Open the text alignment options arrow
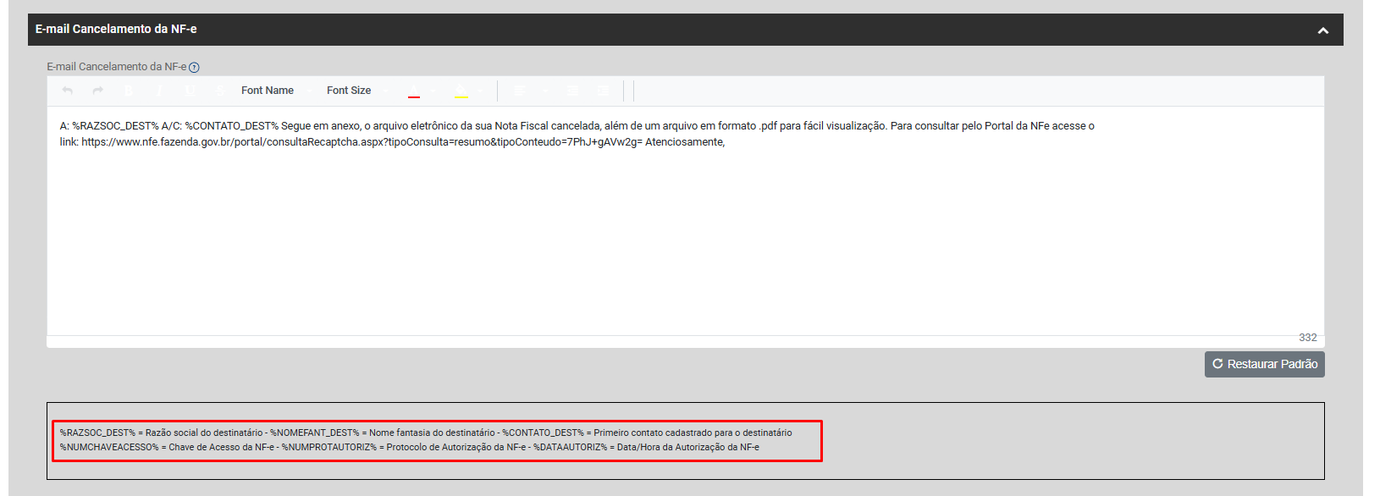This screenshot has height=496, width=1380. tap(544, 91)
